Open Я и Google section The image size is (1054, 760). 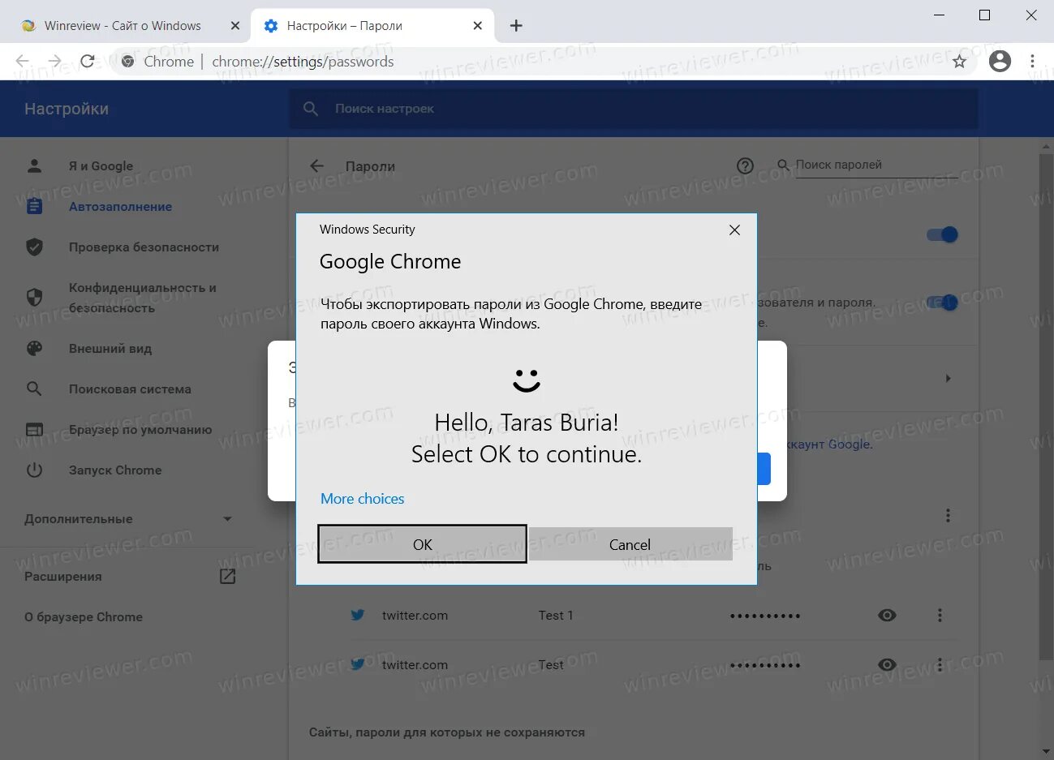click(101, 166)
